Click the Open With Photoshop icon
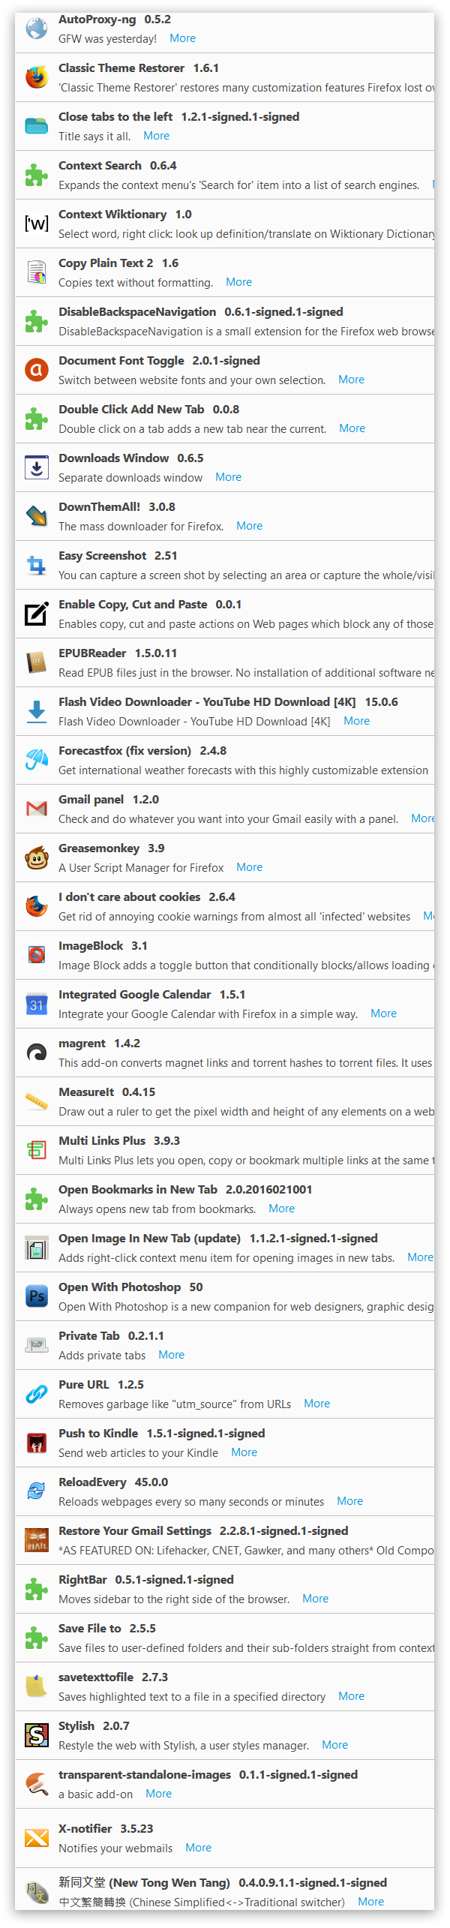 [36, 1296]
